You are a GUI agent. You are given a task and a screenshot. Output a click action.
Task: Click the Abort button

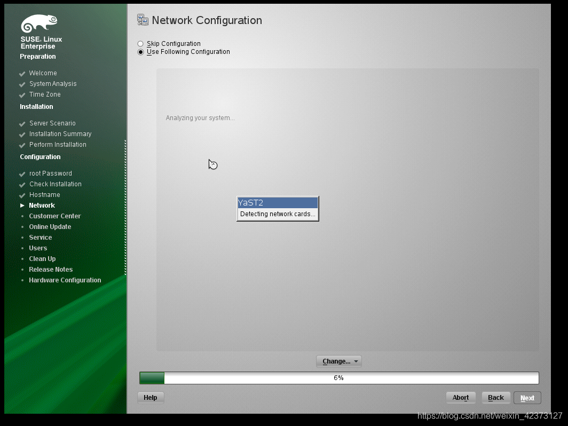point(460,397)
